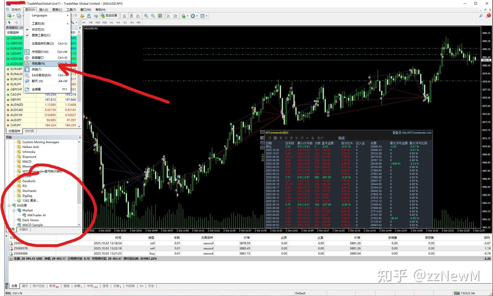Select the M30 timeframe button

pos(104,23)
